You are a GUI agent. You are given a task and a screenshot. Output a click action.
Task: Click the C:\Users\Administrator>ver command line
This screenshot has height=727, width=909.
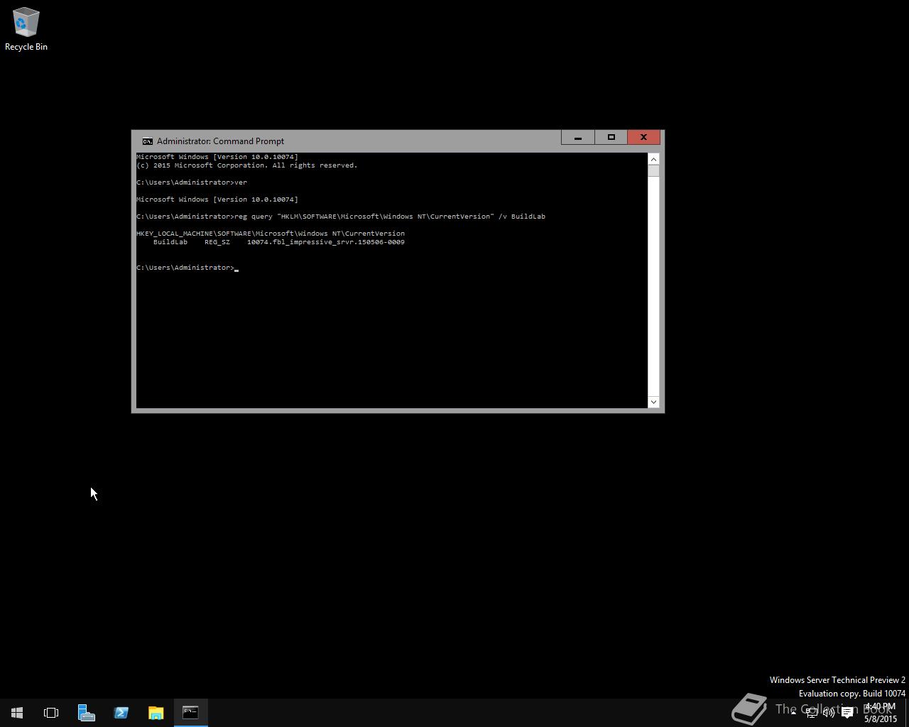point(192,182)
